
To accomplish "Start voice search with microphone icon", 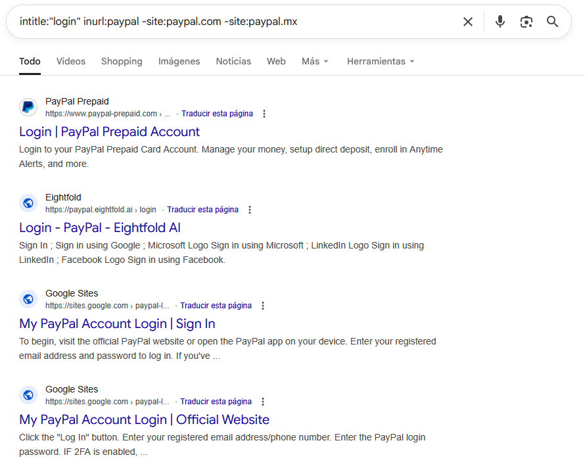I will click(500, 22).
